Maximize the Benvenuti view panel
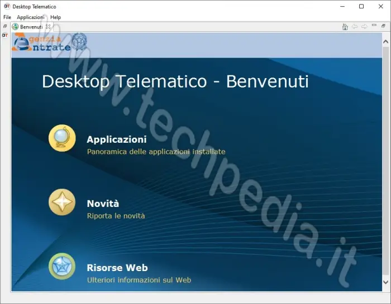This screenshot has width=391, height=304. pos(384,26)
